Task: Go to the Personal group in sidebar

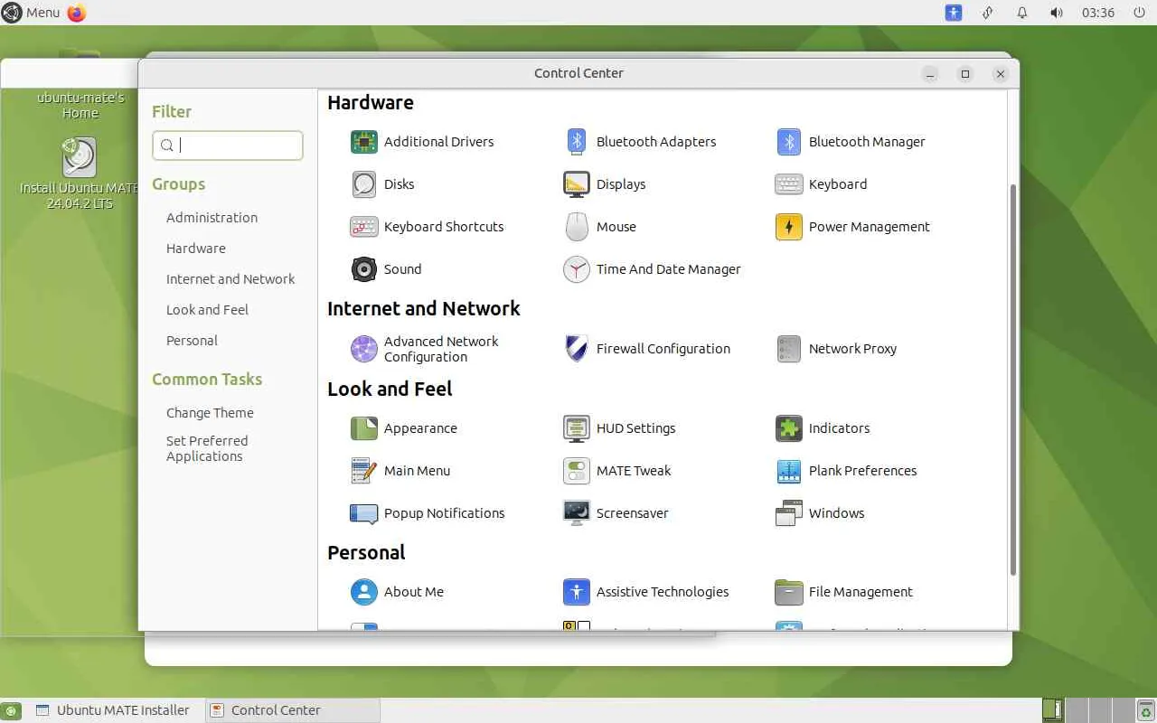Action: 192,341
